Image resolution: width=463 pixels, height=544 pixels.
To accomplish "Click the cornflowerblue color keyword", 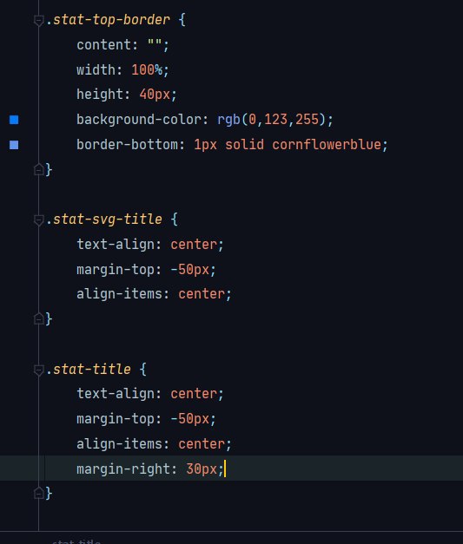I will [326, 145].
